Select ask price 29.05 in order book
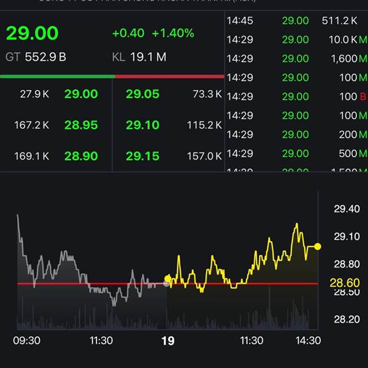 point(143,94)
